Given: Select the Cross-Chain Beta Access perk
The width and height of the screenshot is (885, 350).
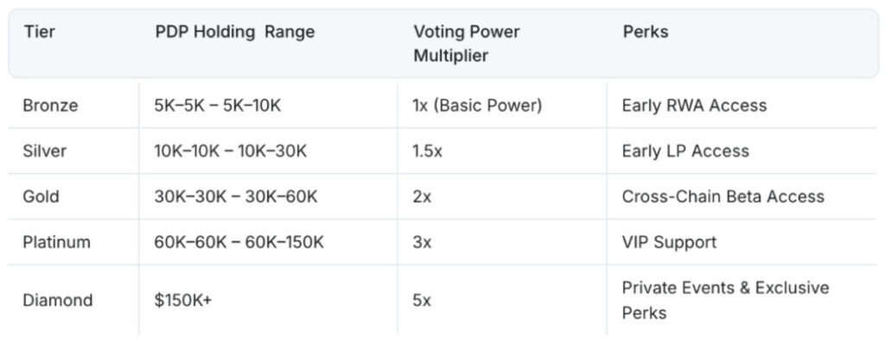Looking at the screenshot, I should [723, 196].
